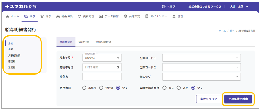
Task: Select 発行済 radio button for 発行状況
Action: 101,88
